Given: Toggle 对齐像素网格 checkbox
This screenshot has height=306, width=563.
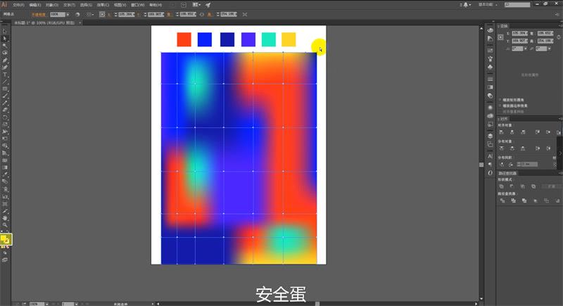Looking at the screenshot, I should (500, 112).
